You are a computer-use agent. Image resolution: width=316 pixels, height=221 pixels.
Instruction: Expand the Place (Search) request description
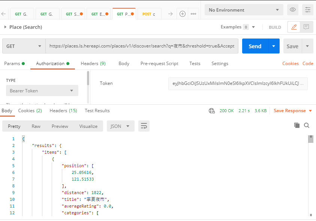(x=5, y=27)
